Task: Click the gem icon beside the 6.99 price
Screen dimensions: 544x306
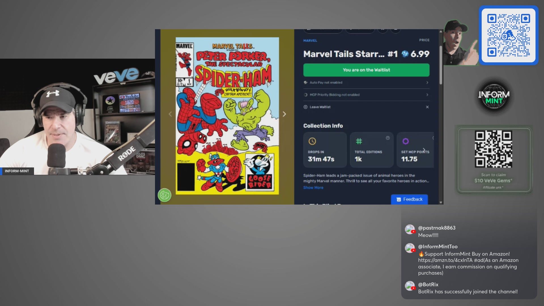Action: click(405, 54)
